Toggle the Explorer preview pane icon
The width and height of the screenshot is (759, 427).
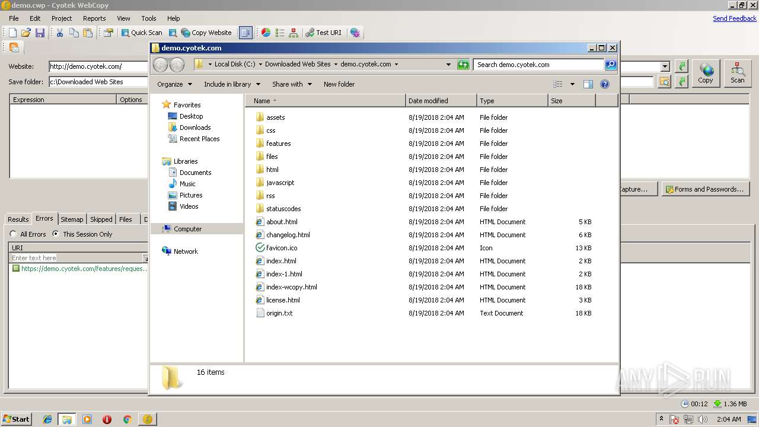588,84
